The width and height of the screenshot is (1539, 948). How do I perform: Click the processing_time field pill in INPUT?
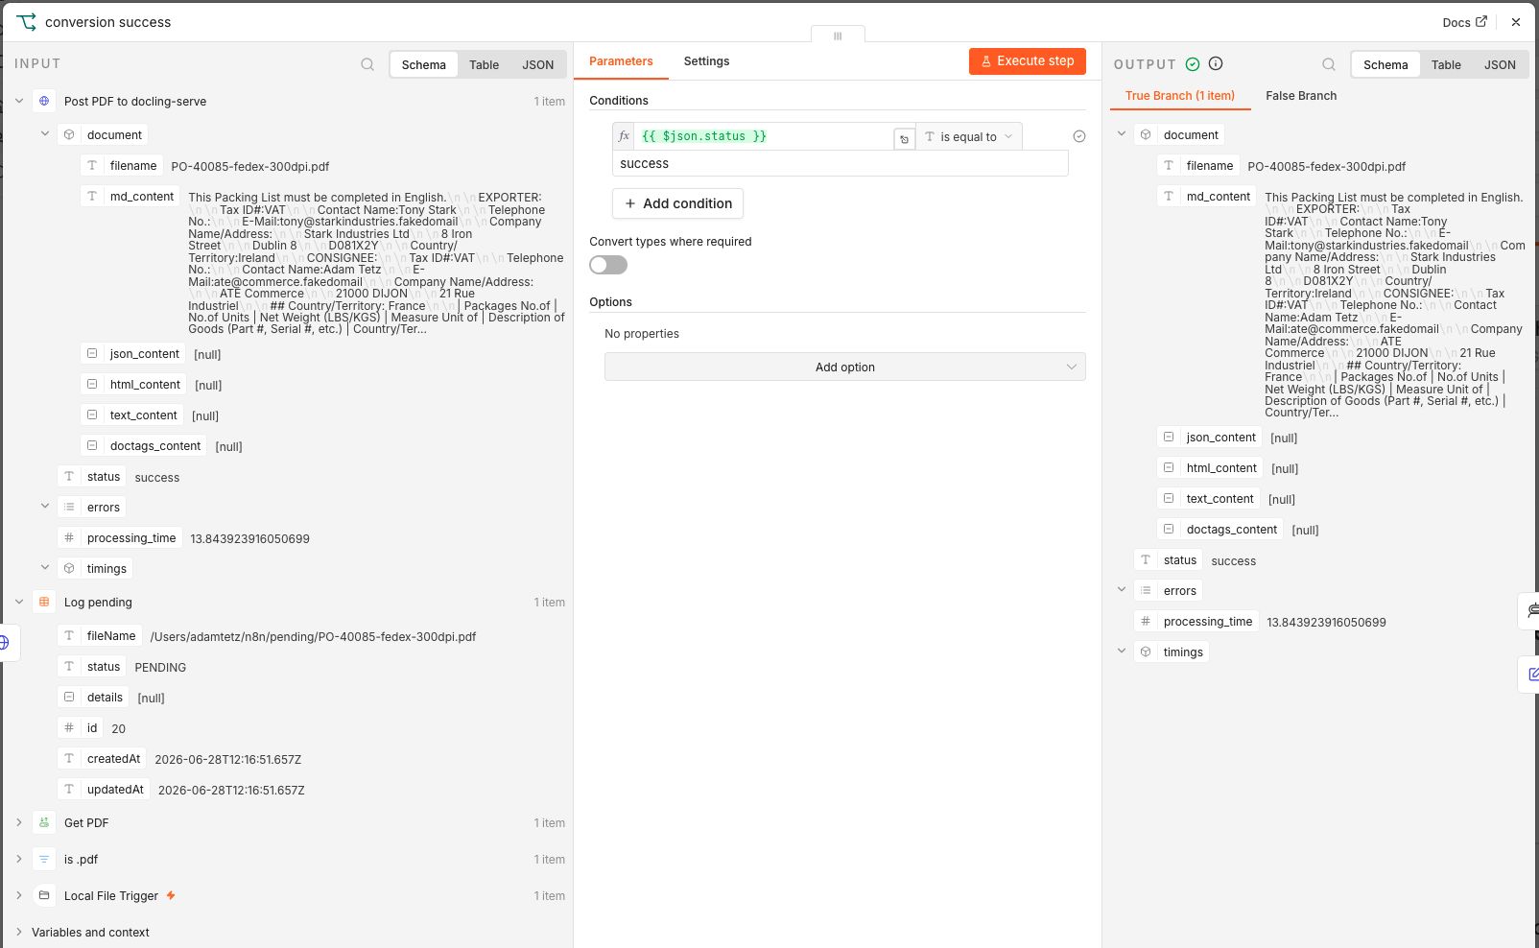tap(120, 538)
